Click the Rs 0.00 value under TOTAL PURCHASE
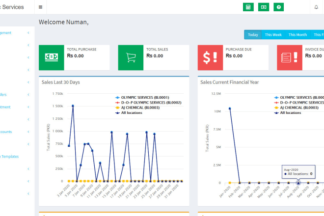Viewport: 324px width, 216px height. point(75,56)
